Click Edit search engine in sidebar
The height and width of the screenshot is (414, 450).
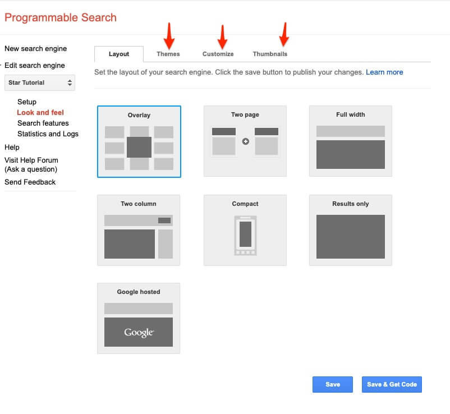35,66
